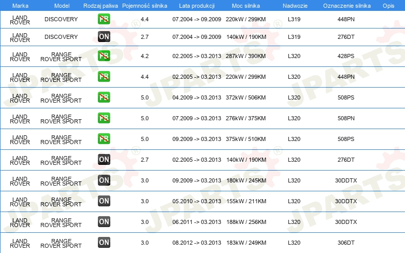The height and width of the screenshot is (253, 405).
Task: Click the Model column header
Action: point(62,6)
